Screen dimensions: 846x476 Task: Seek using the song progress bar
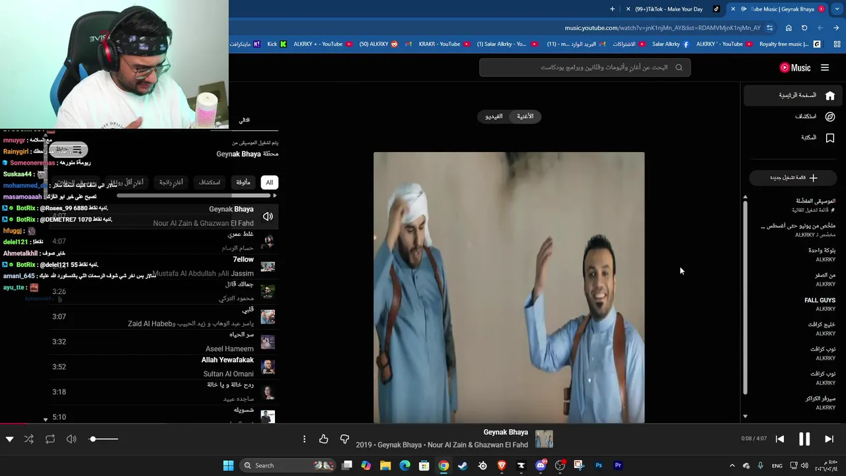point(423,424)
